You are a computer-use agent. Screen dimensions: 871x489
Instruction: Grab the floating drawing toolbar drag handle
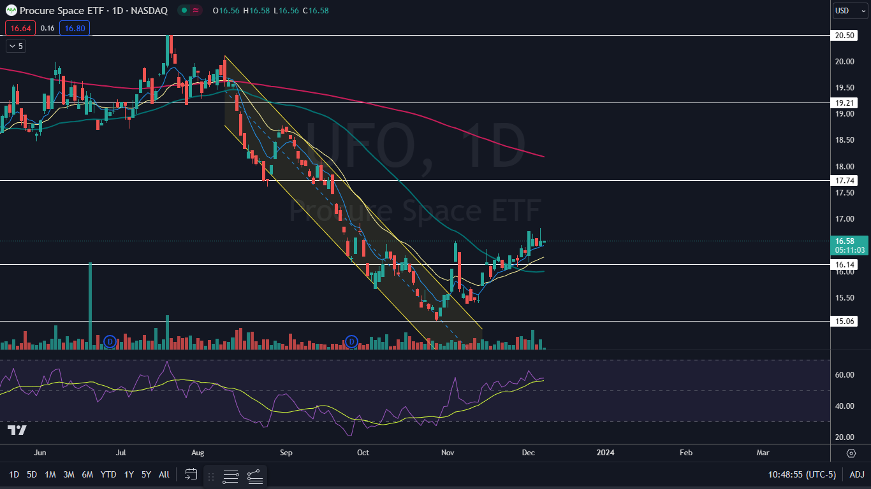coord(211,476)
